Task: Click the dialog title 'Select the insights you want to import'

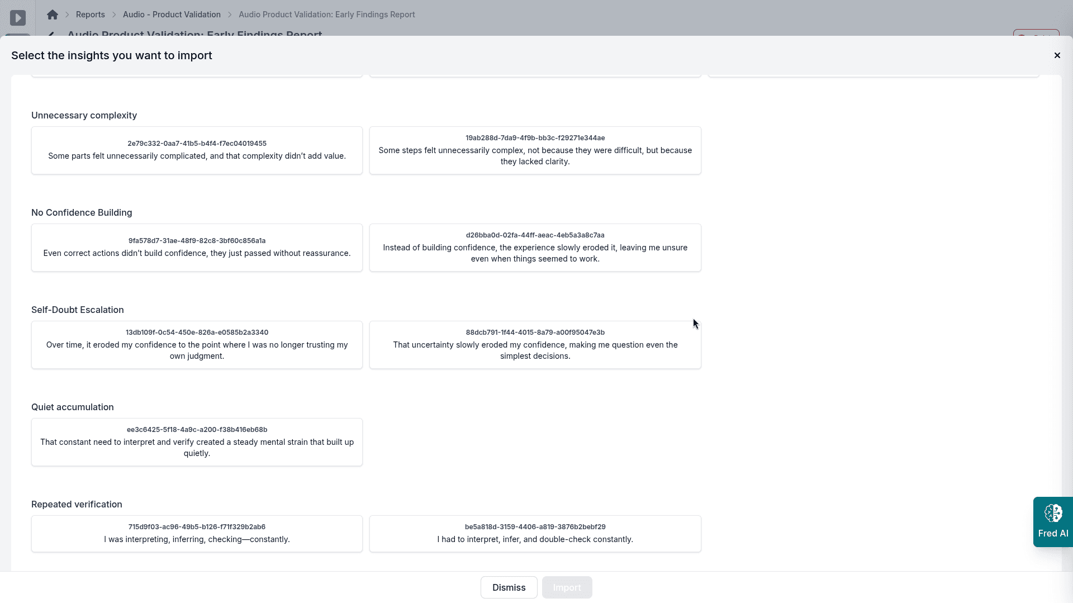Action: coord(112,55)
